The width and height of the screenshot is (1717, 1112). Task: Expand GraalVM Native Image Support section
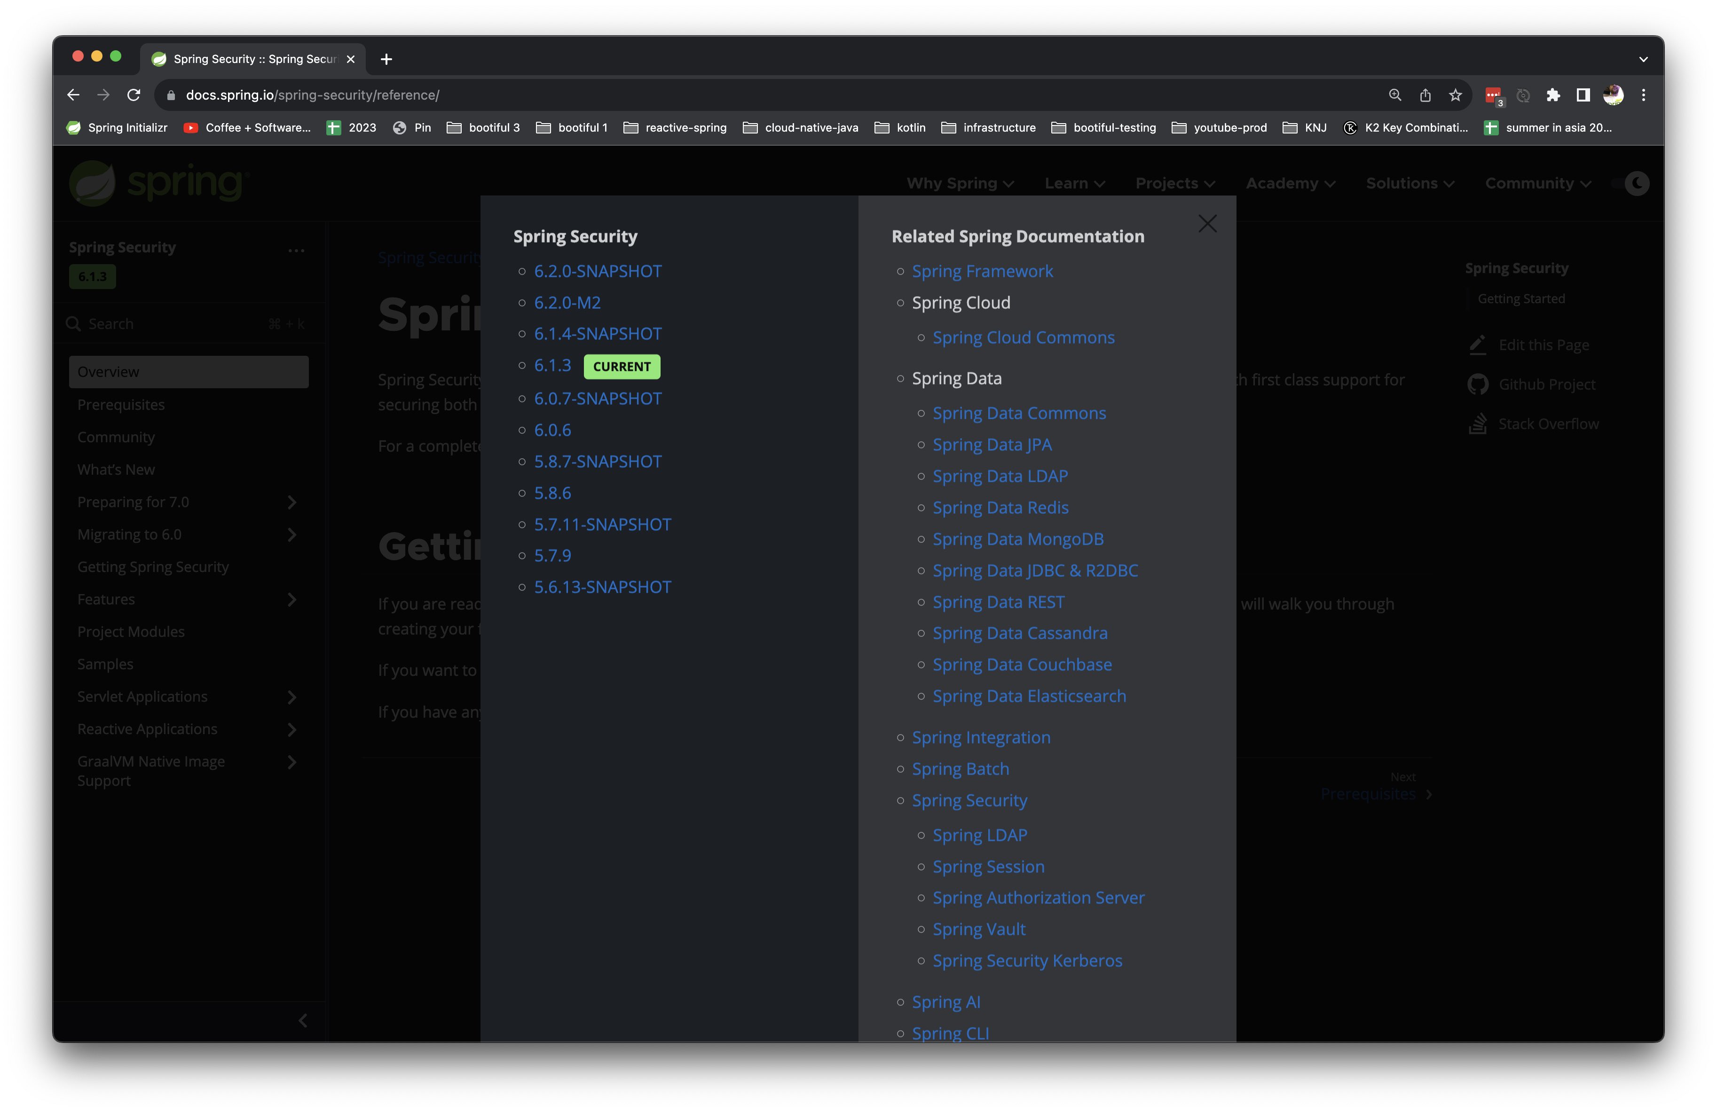point(291,761)
